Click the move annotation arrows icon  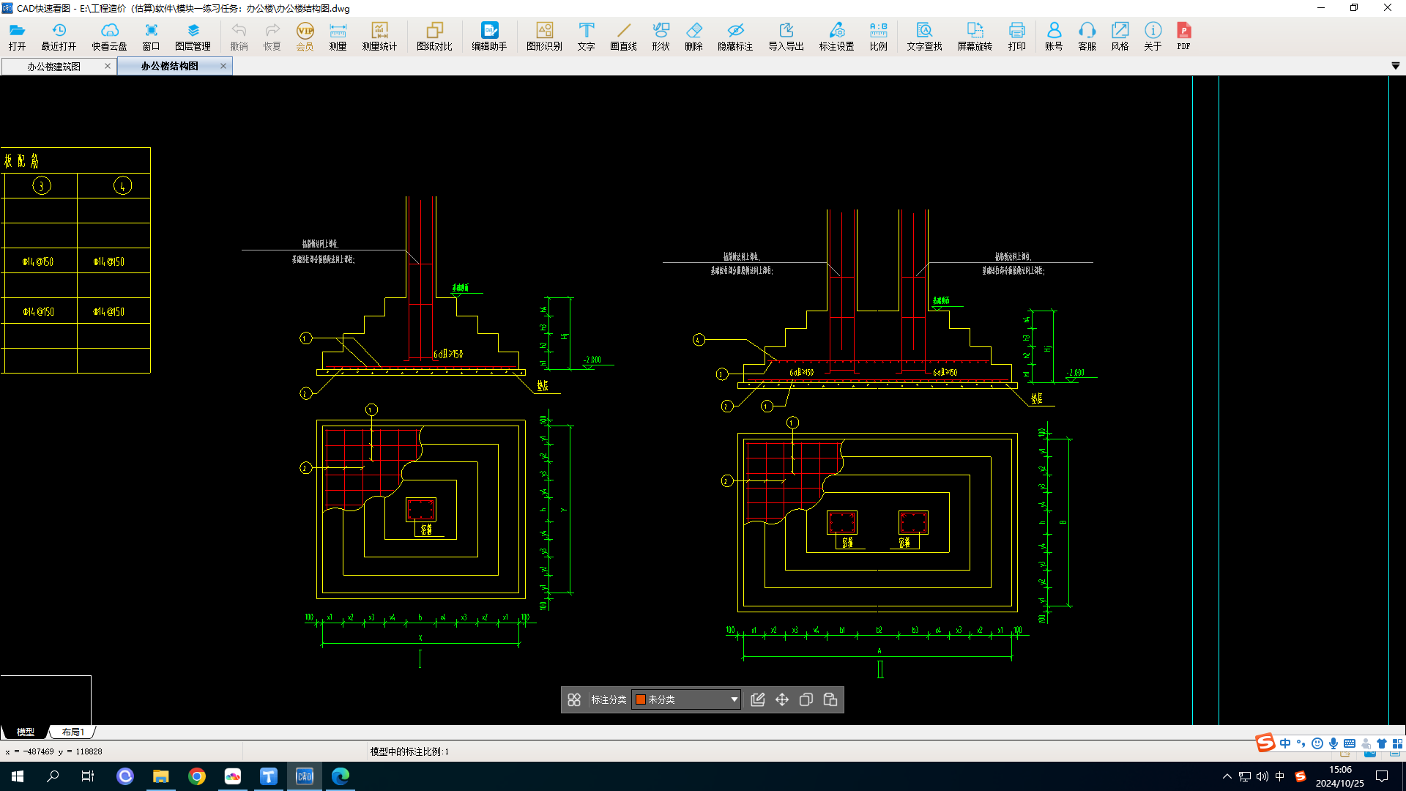[782, 699]
